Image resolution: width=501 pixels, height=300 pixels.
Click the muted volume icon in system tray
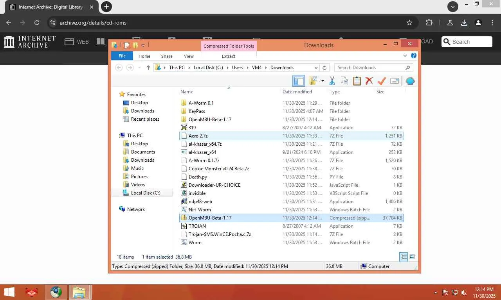point(464,293)
